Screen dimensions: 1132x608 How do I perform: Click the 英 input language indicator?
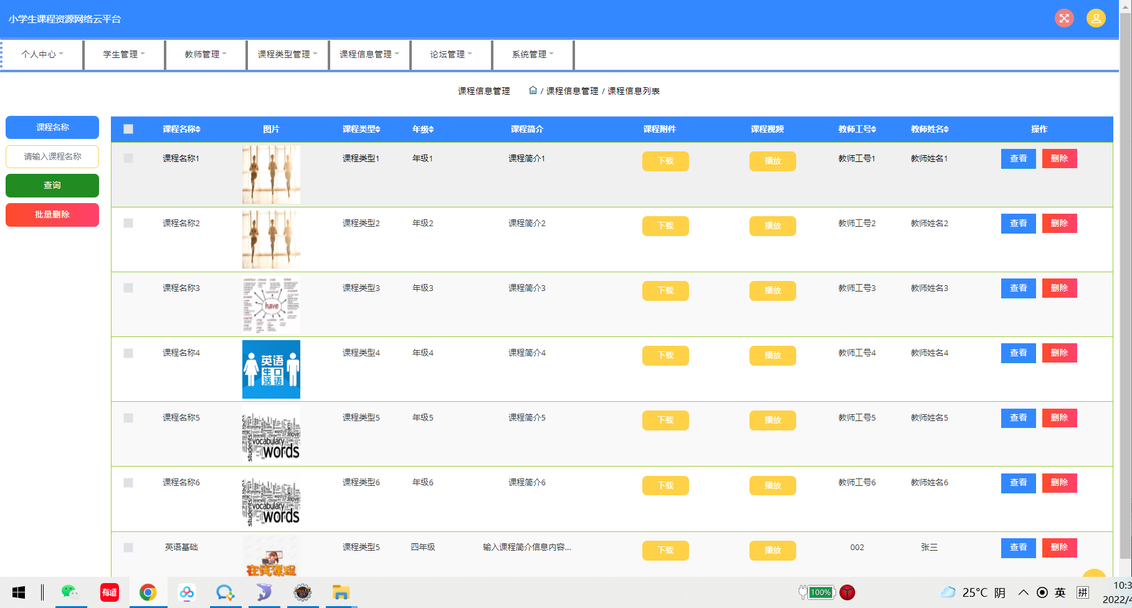click(x=1060, y=592)
